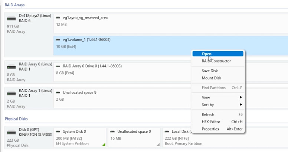Click the RAID Array 0 (Linux) label
288x152 pixels.
pyautogui.click(x=36, y=64)
